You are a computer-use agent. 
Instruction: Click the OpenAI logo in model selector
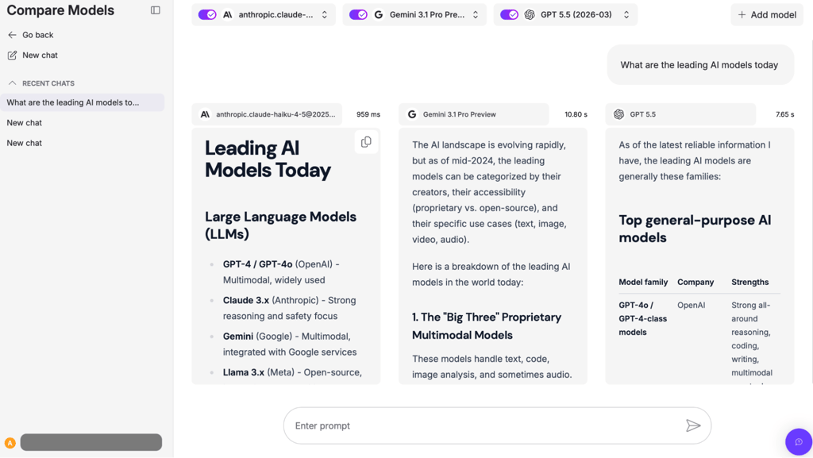click(x=530, y=14)
